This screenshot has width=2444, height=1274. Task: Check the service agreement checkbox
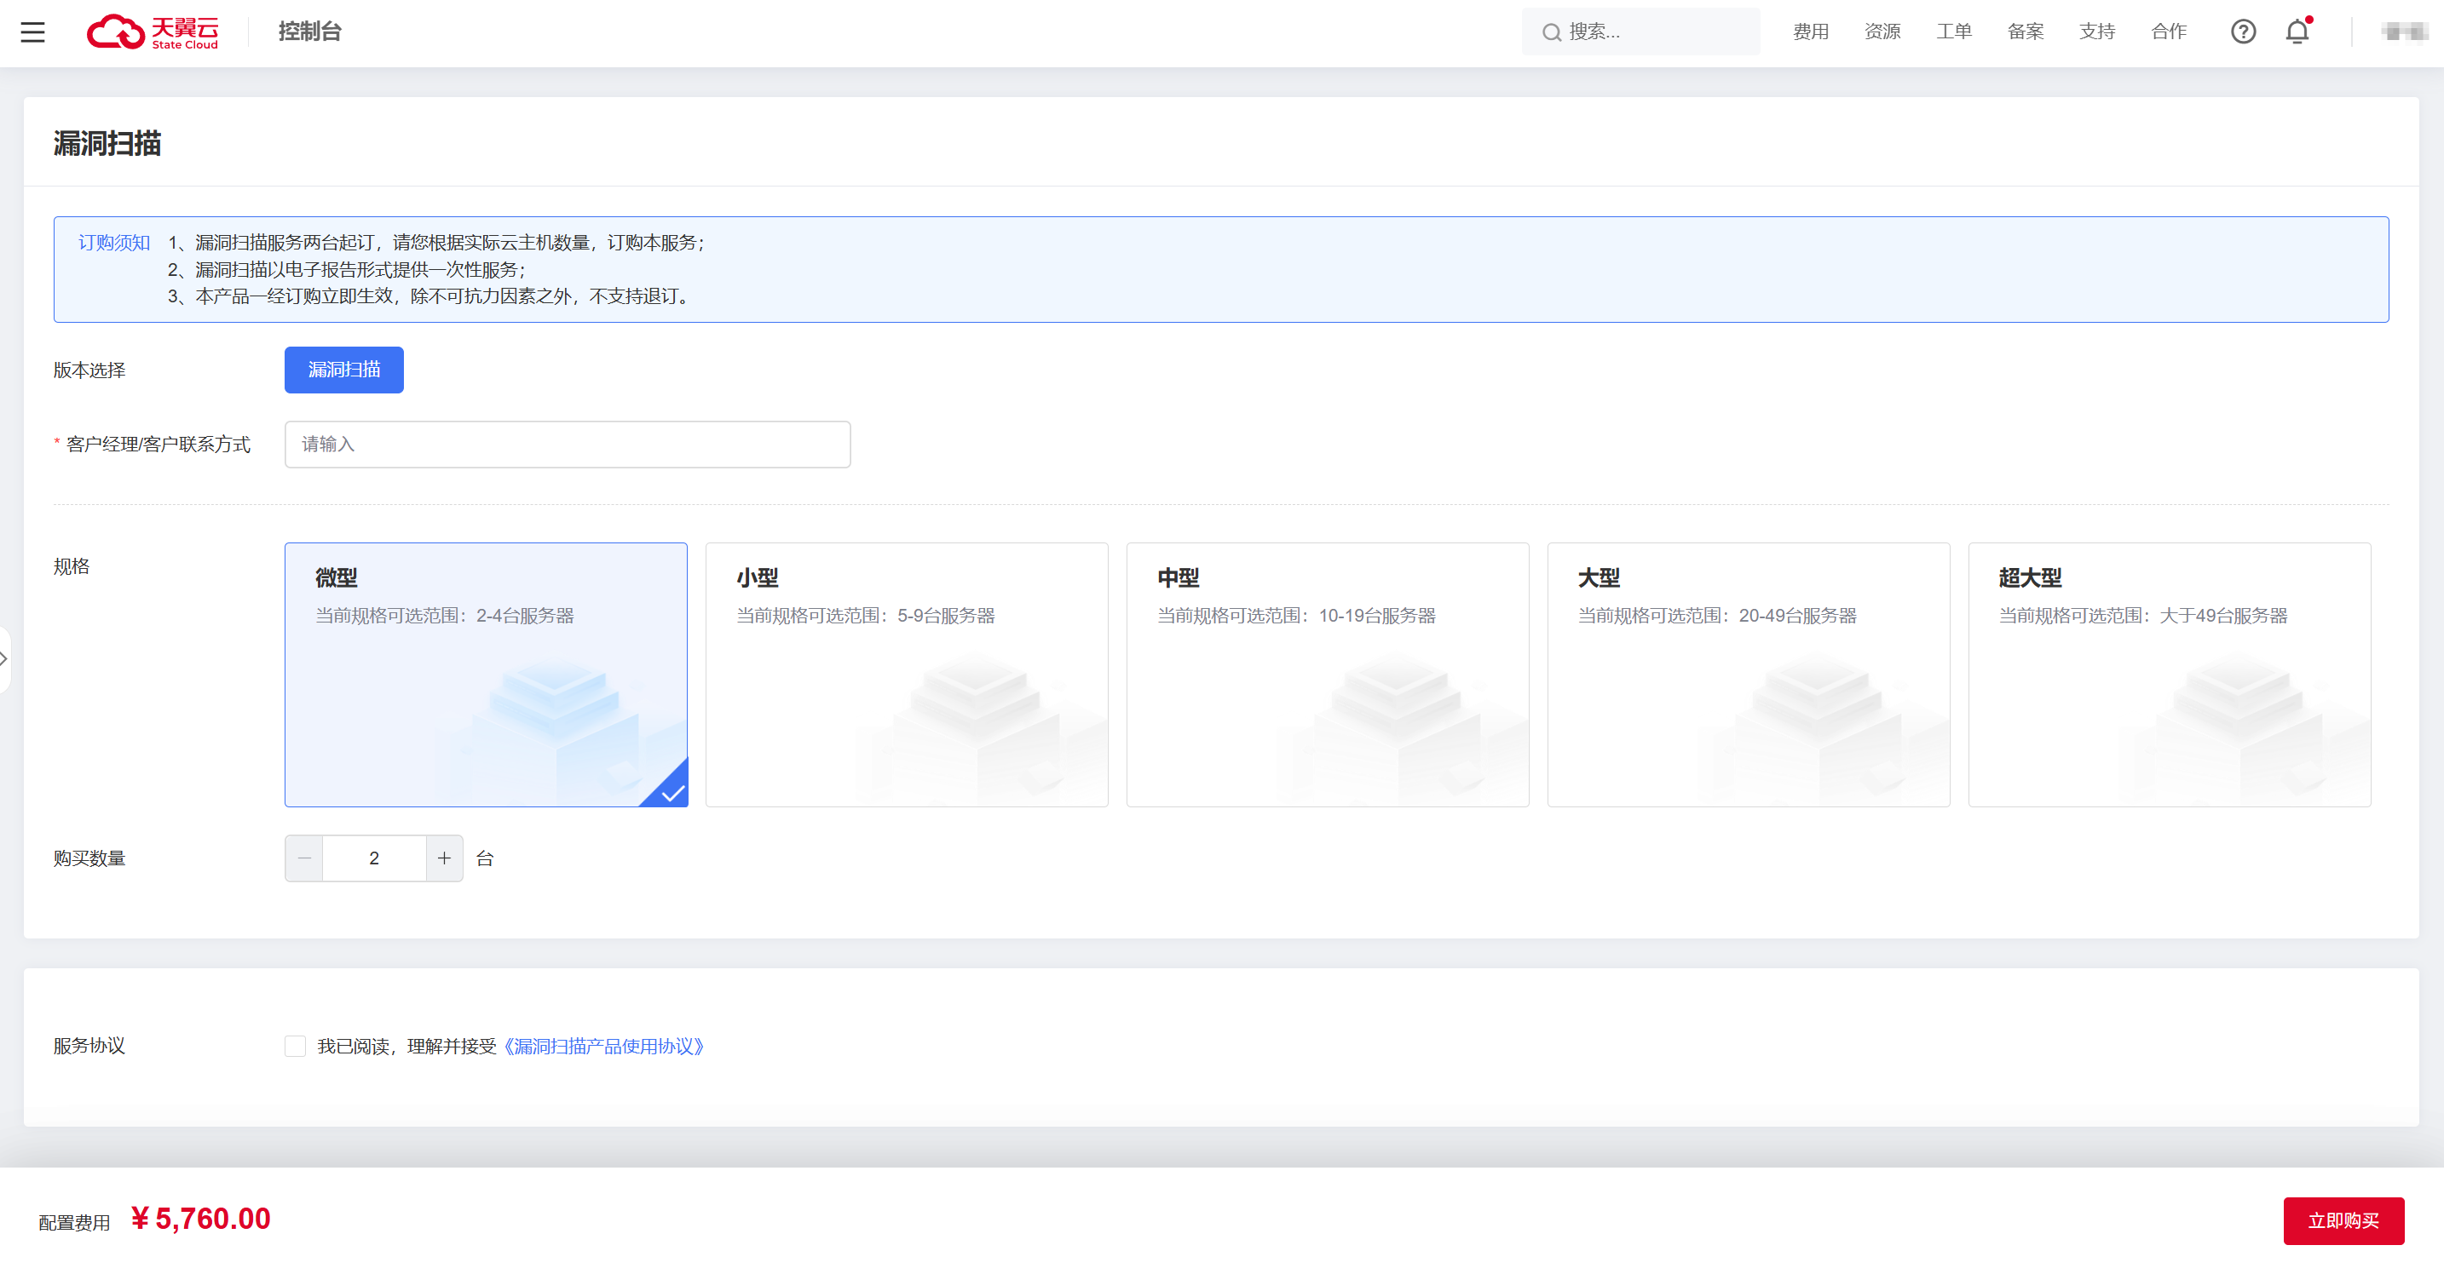tap(295, 1046)
